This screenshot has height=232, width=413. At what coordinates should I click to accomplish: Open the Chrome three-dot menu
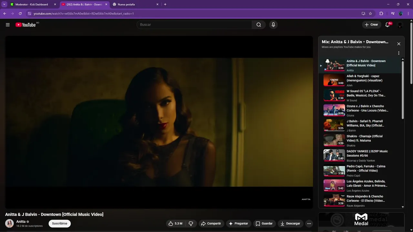408,14
